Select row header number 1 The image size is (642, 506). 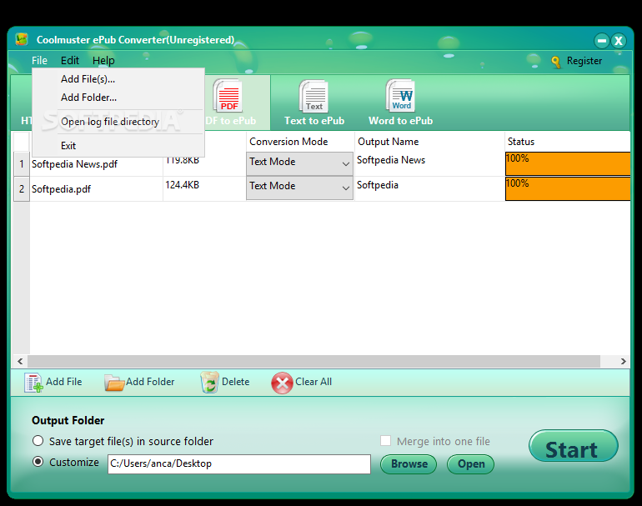[x=22, y=164]
